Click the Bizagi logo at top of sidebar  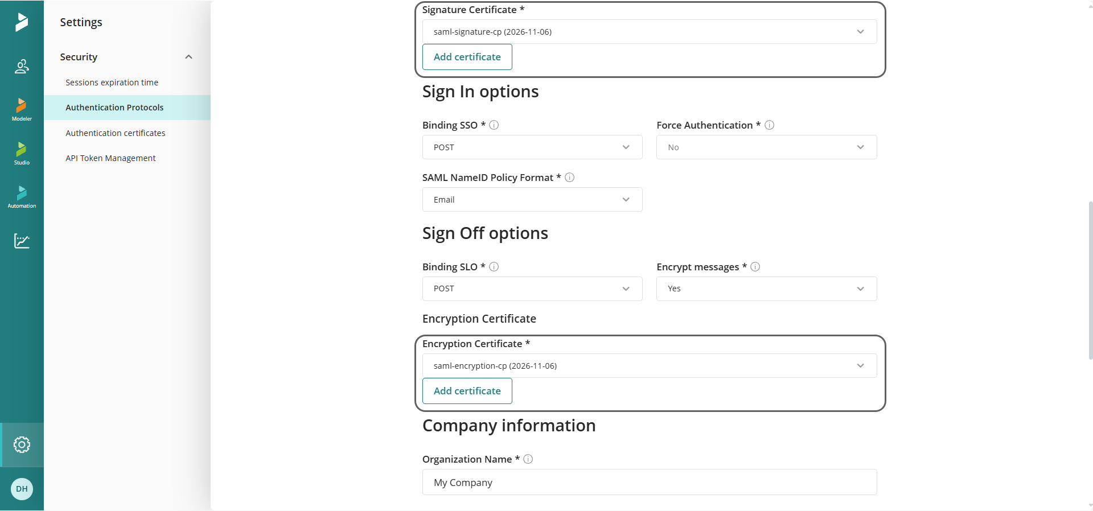pos(22,22)
